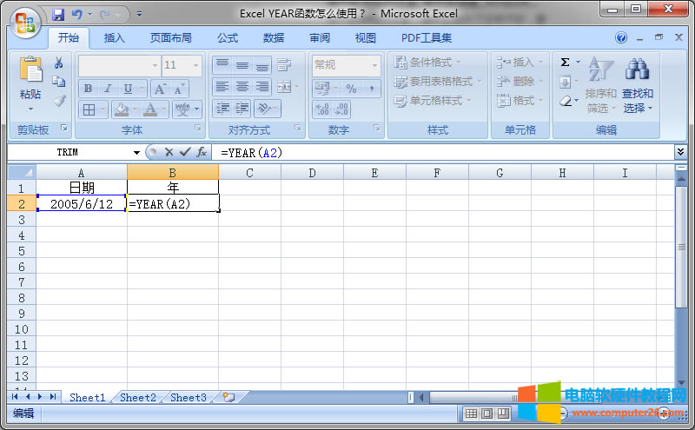Image resolution: width=695 pixels, height=430 pixels.
Task: Click the Cut scissors icon
Action: click(59, 63)
